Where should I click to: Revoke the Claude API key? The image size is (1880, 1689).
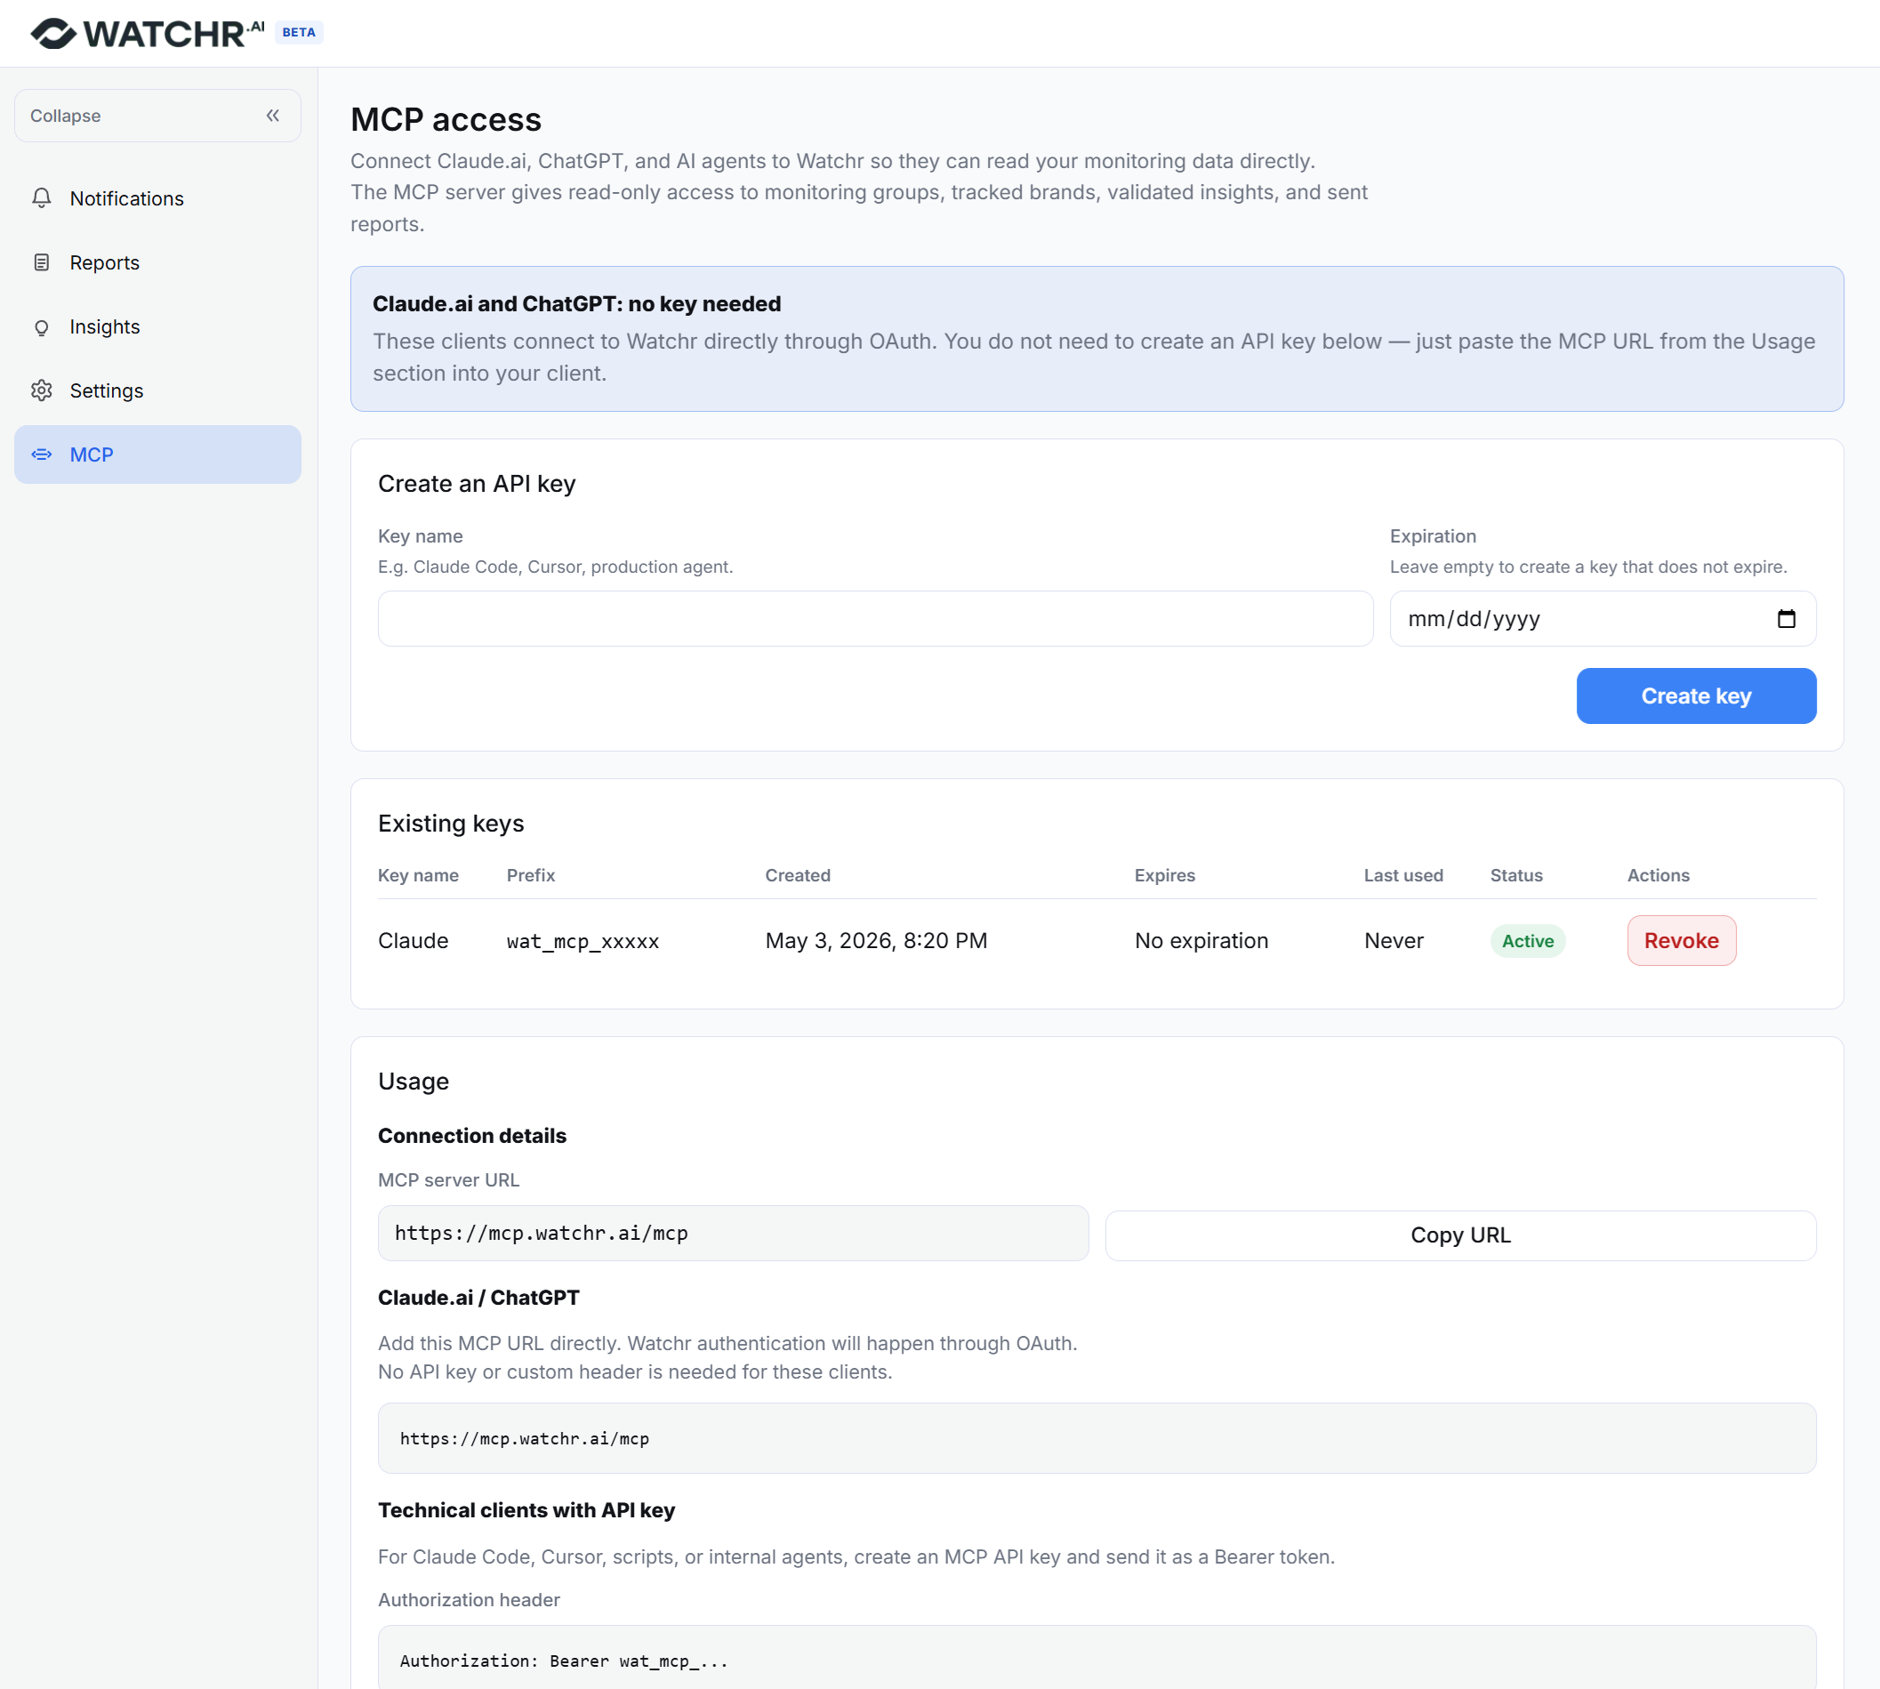(x=1682, y=941)
